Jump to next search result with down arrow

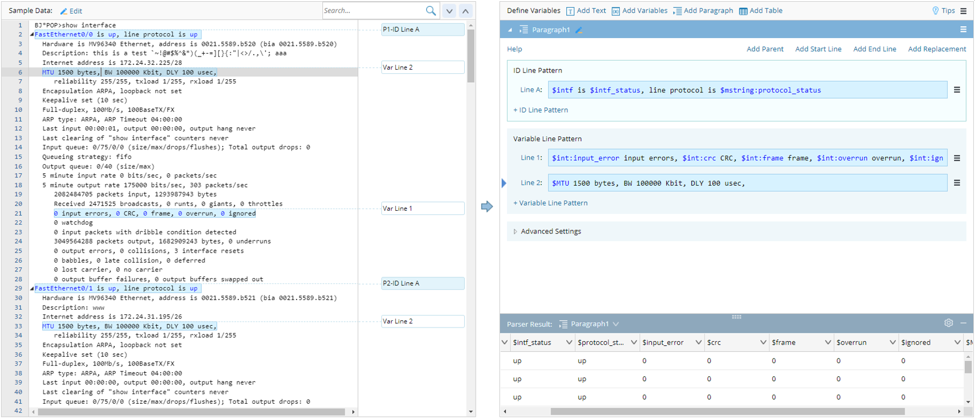(x=449, y=11)
